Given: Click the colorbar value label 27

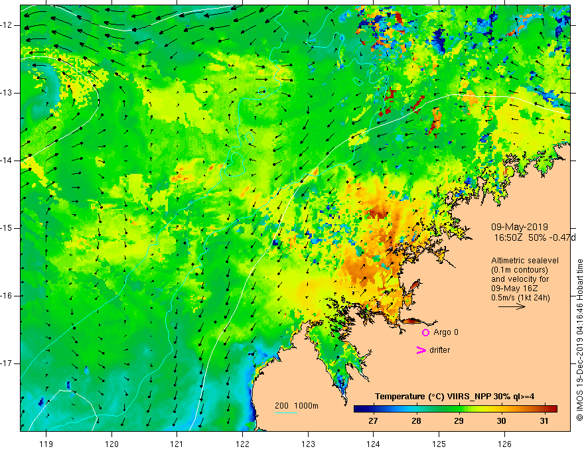Looking at the screenshot, I should point(373,421).
